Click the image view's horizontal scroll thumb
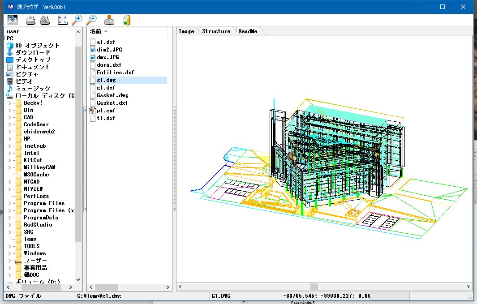 (x=314, y=287)
